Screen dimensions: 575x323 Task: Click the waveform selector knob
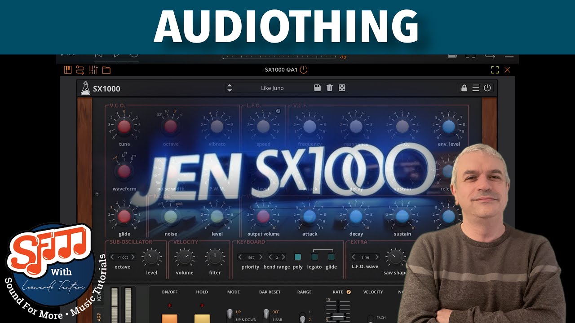click(x=124, y=171)
